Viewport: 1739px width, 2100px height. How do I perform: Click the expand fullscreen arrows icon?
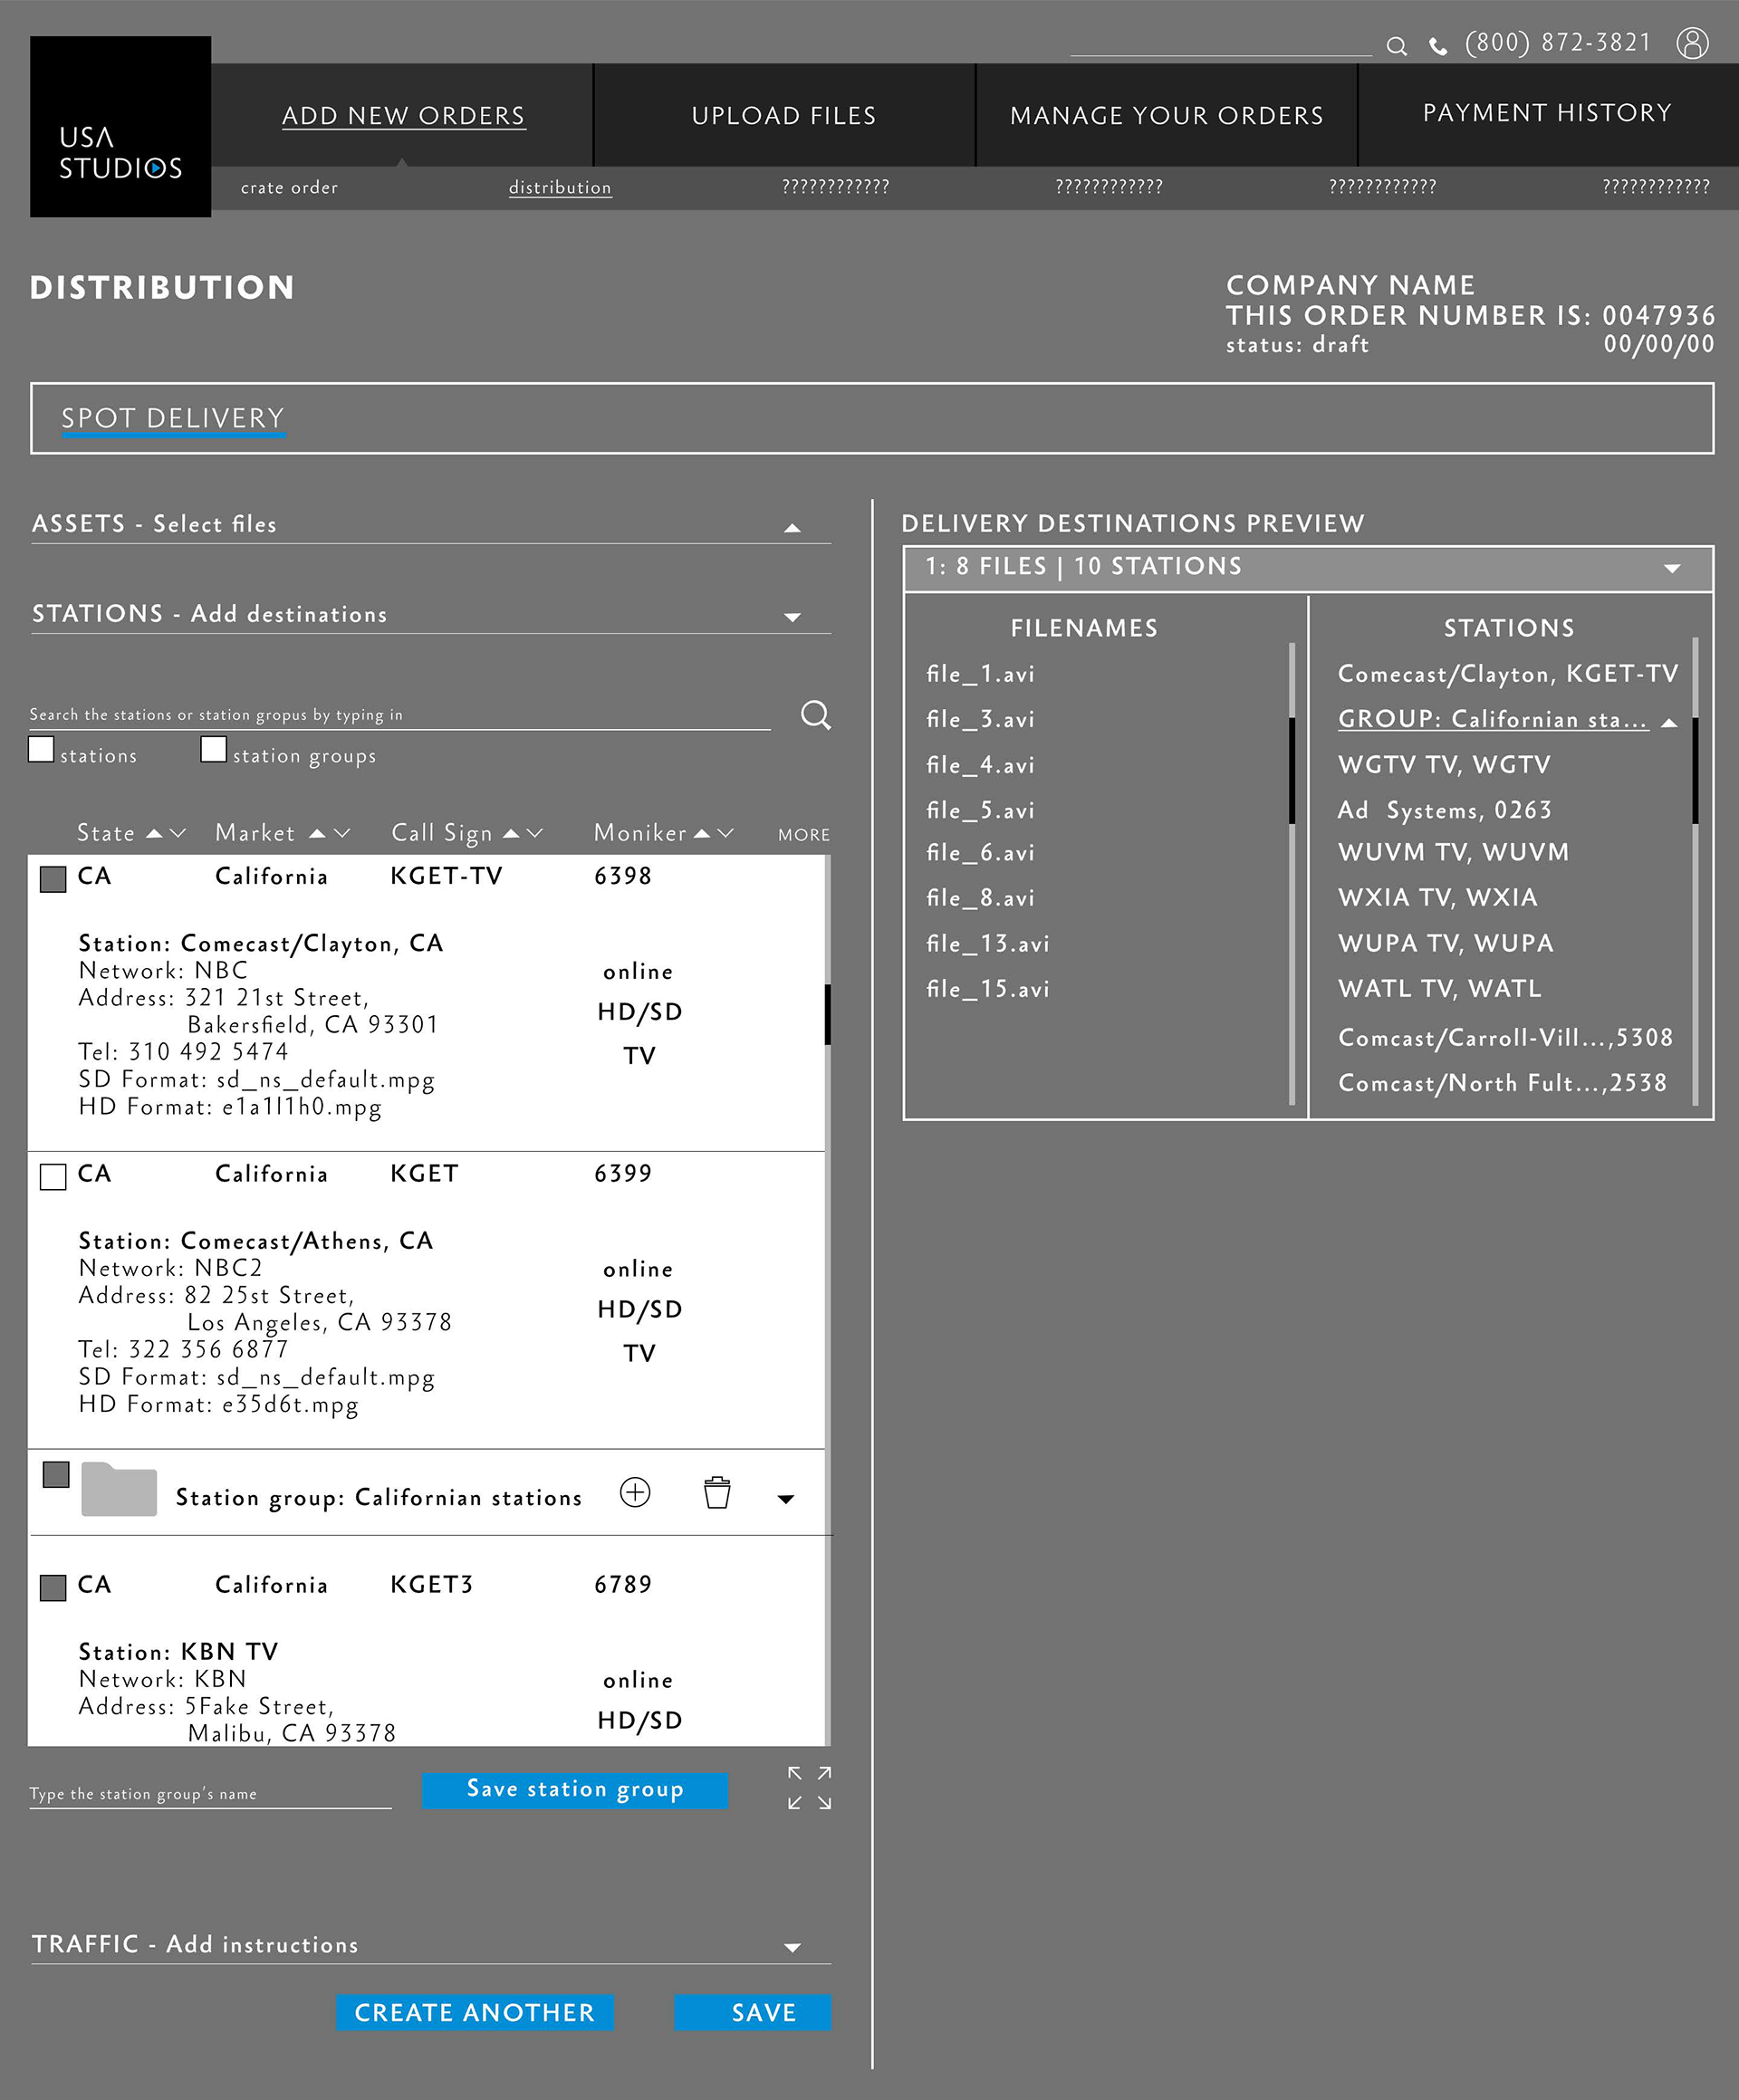coord(809,1788)
